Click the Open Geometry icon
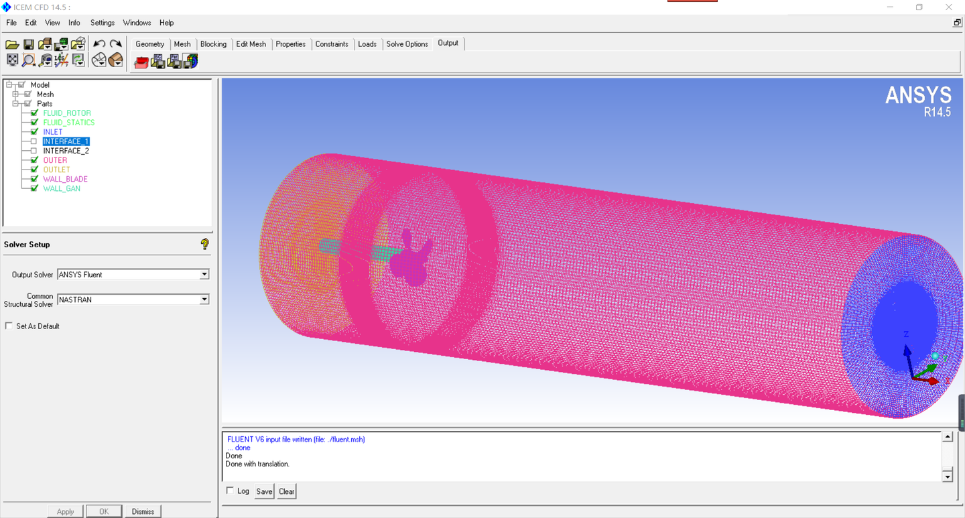Image resolution: width=965 pixels, height=518 pixels. [45, 44]
